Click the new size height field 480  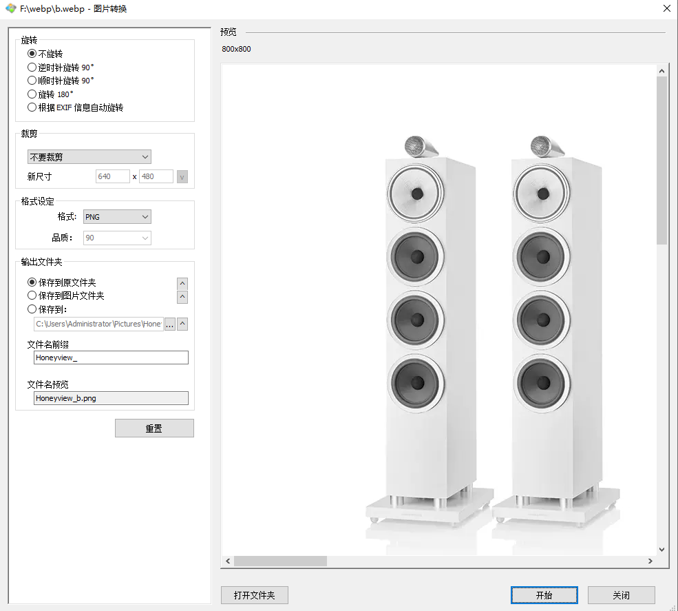pos(156,176)
